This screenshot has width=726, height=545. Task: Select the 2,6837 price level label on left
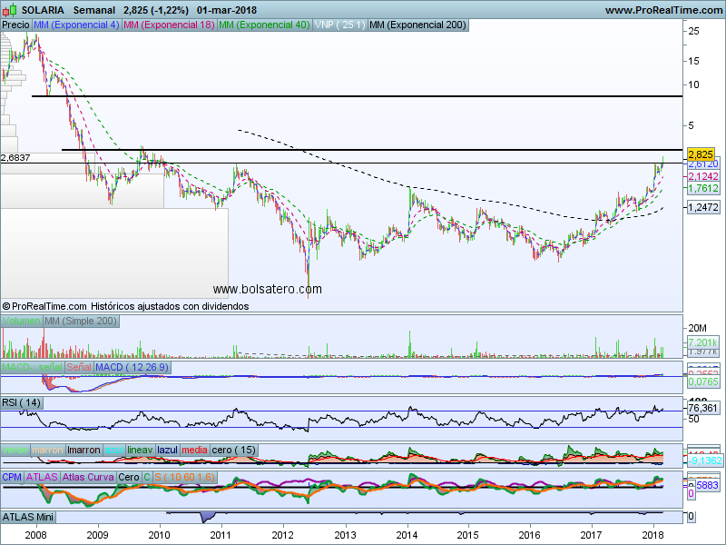[16, 157]
